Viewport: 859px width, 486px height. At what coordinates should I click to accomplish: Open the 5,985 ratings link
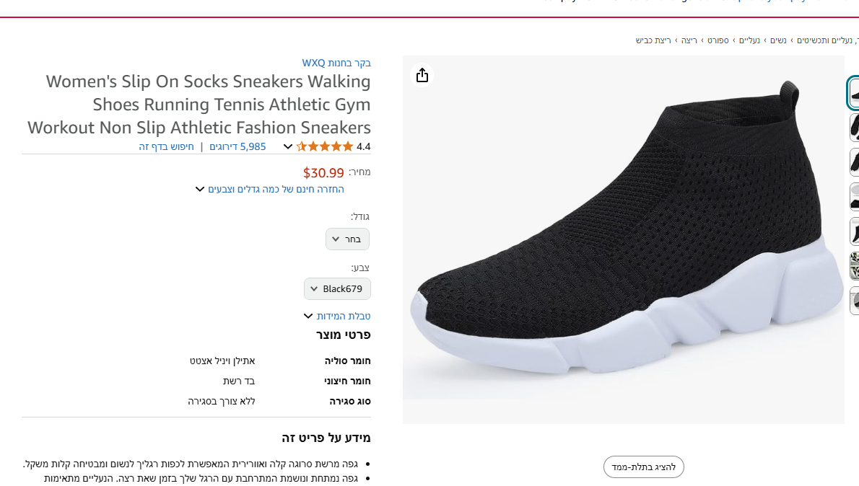pyautogui.click(x=237, y=146)
